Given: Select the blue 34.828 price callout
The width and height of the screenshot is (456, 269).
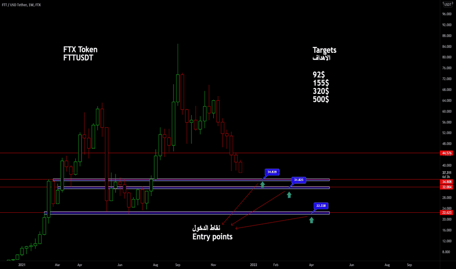Looking at the screenshot, I should pos(272,172).
